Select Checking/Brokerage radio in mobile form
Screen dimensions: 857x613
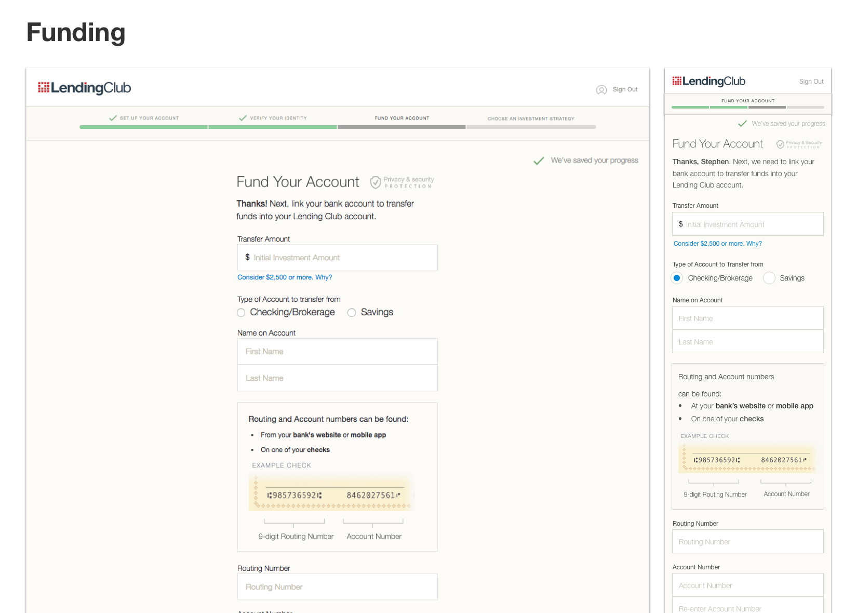[677, 278]
